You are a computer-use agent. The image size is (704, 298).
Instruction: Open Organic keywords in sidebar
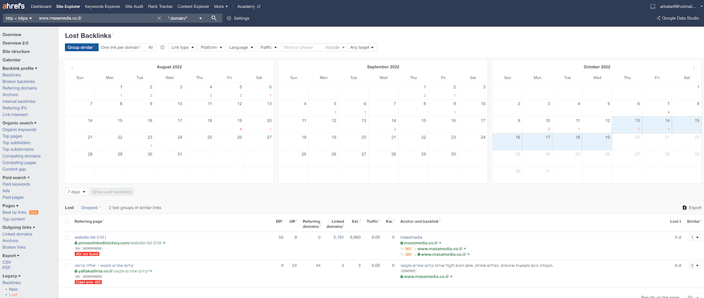19,129
